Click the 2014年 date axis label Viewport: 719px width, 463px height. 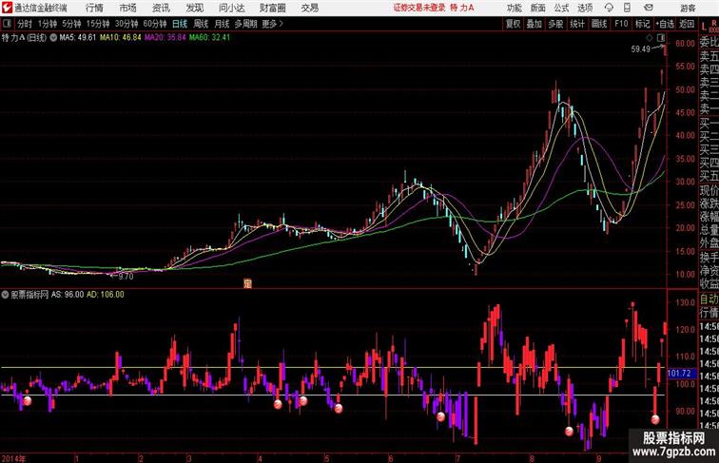click(13, 458)
